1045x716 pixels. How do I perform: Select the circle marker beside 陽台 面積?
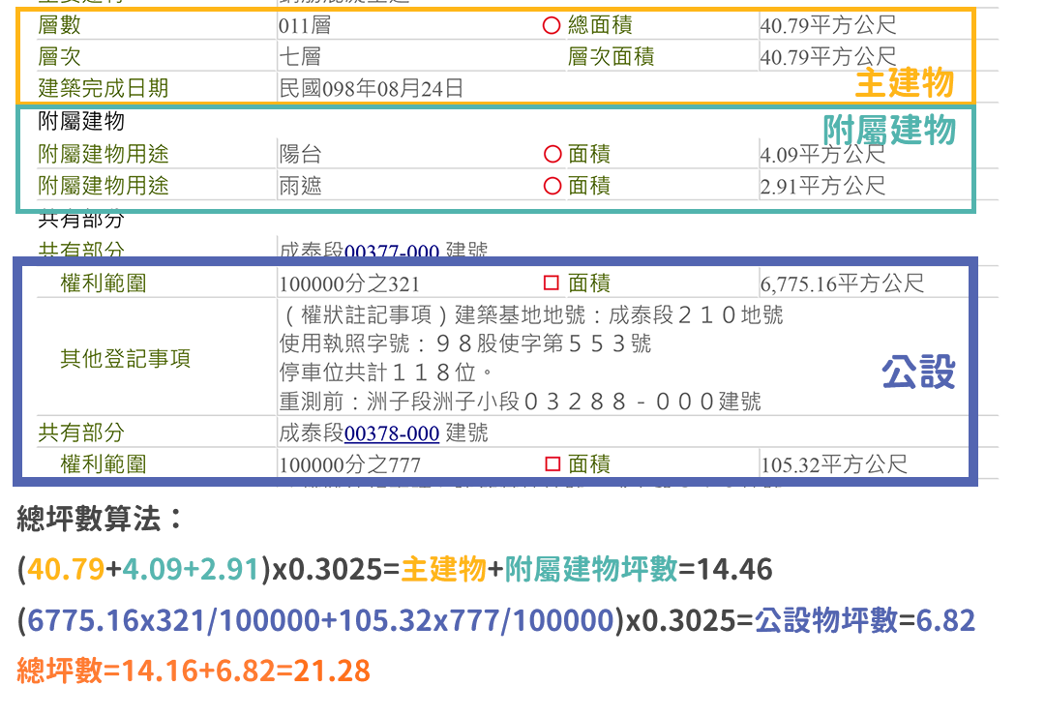pos(552,155)
